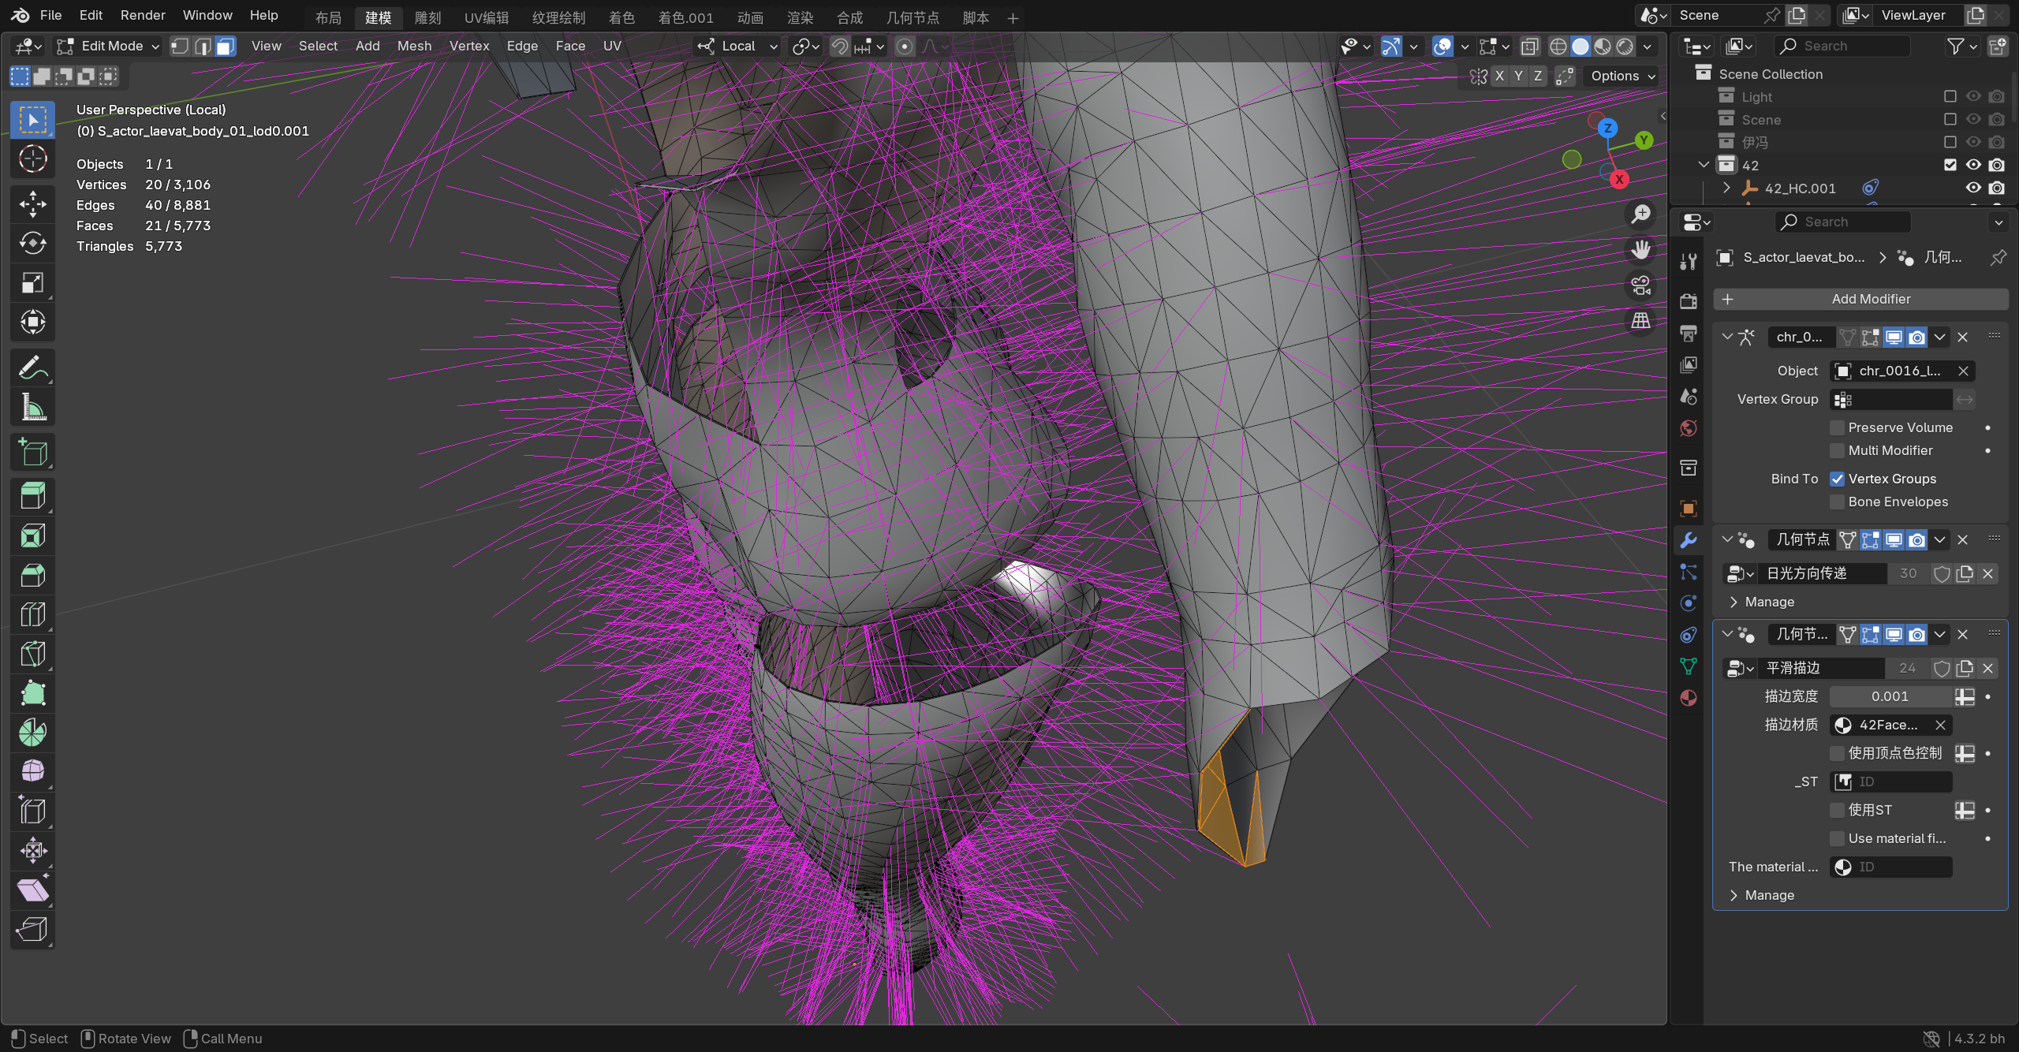This screenshot has height=1052, width=2019.
Task: Choose the Knife tool
Action: pyautogui.click(x=32, y=654)
